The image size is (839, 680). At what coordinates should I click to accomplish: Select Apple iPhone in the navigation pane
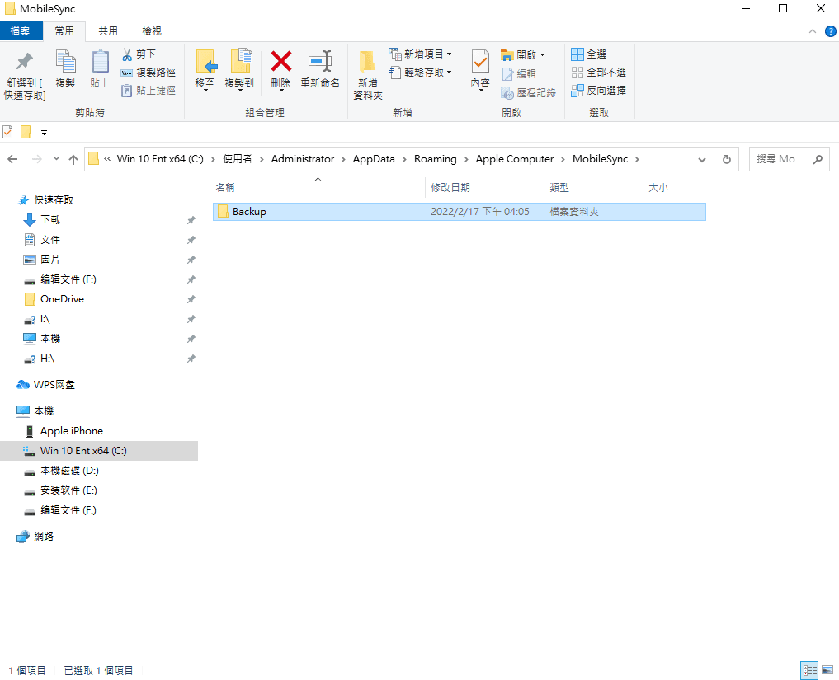71,431
